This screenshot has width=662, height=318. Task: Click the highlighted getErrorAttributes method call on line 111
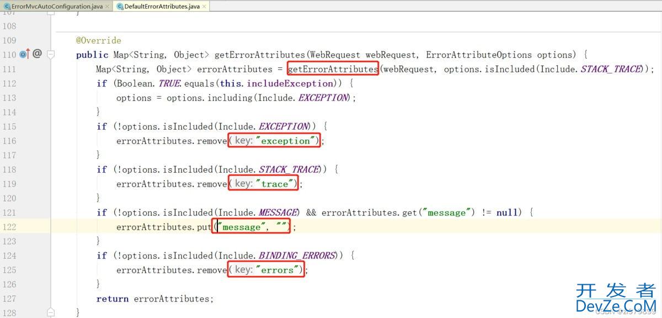(332, 69)
